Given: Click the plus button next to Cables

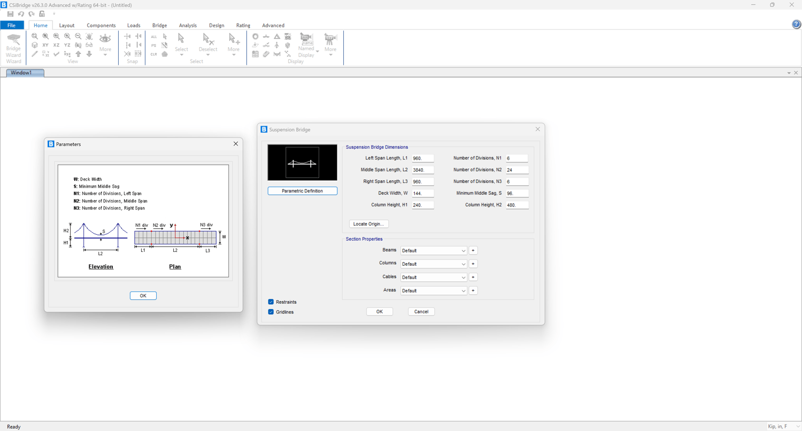Looking at the screenshot, I should pos(473,277).
